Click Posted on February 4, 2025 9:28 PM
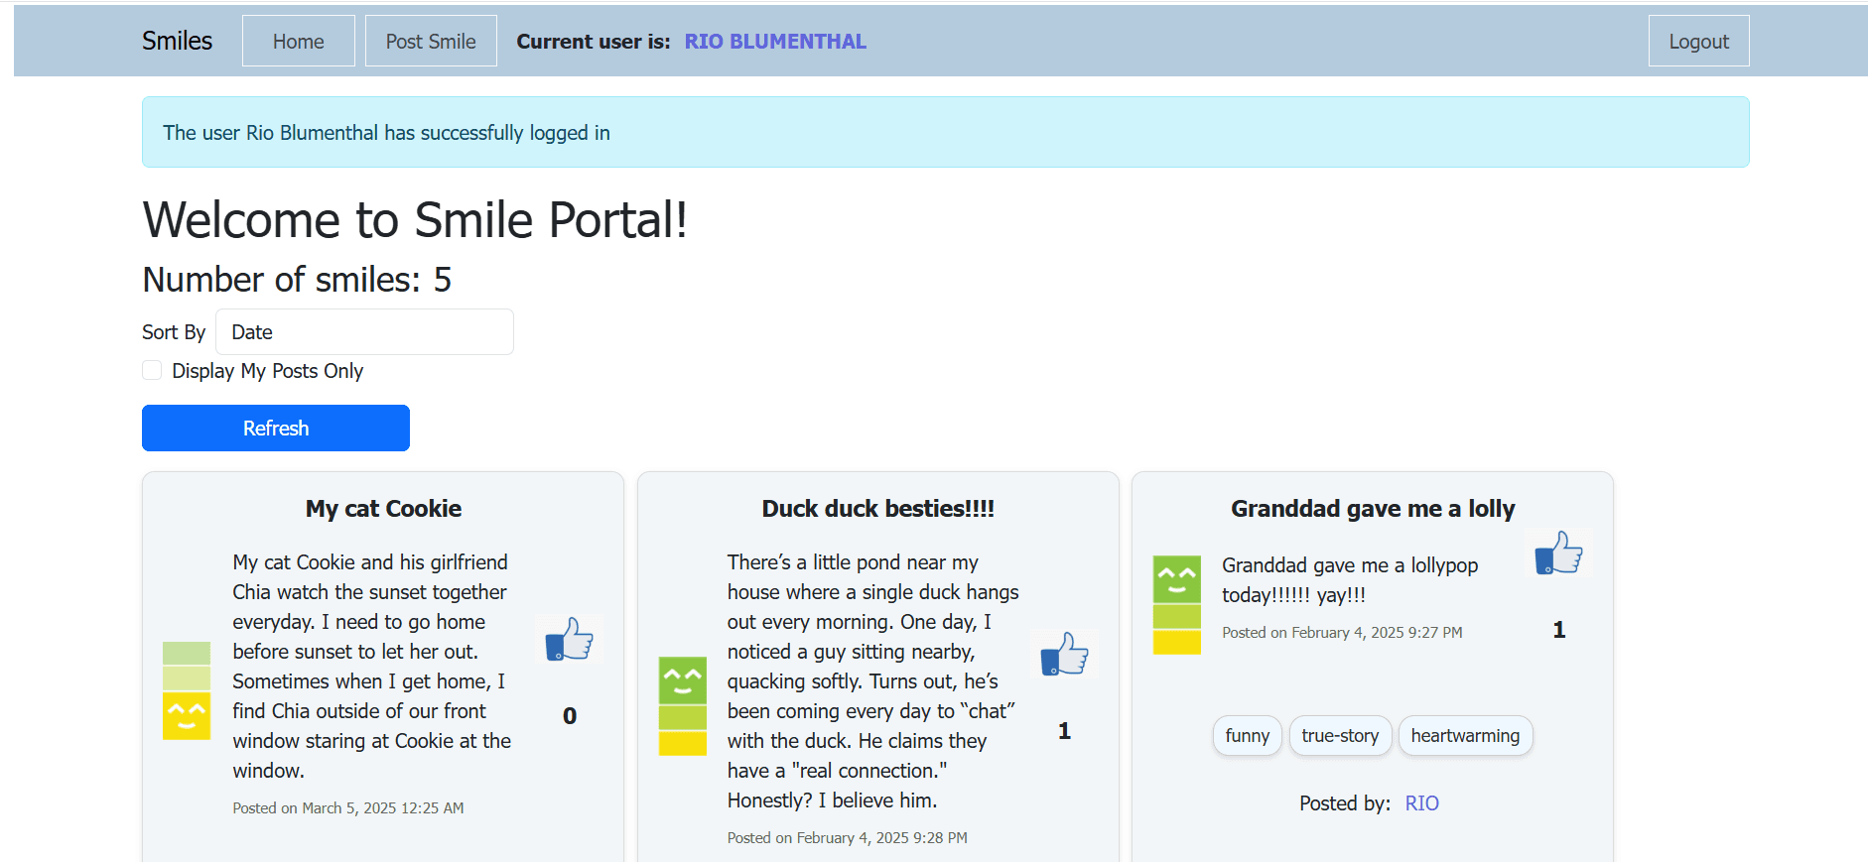This screenshot has width=1868, height=862. click(848, 838)
